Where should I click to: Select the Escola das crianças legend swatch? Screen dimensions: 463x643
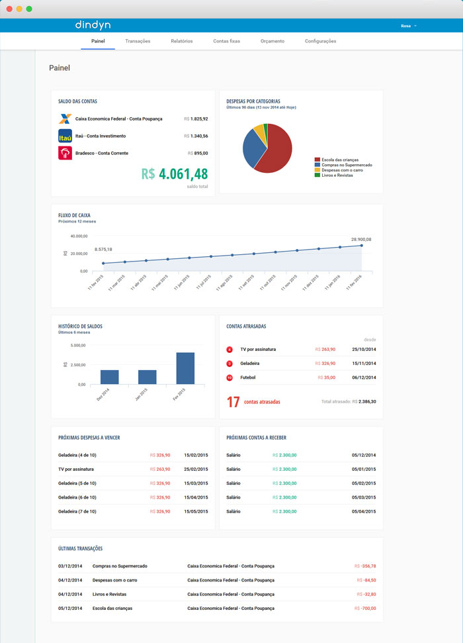pos(317,160)
